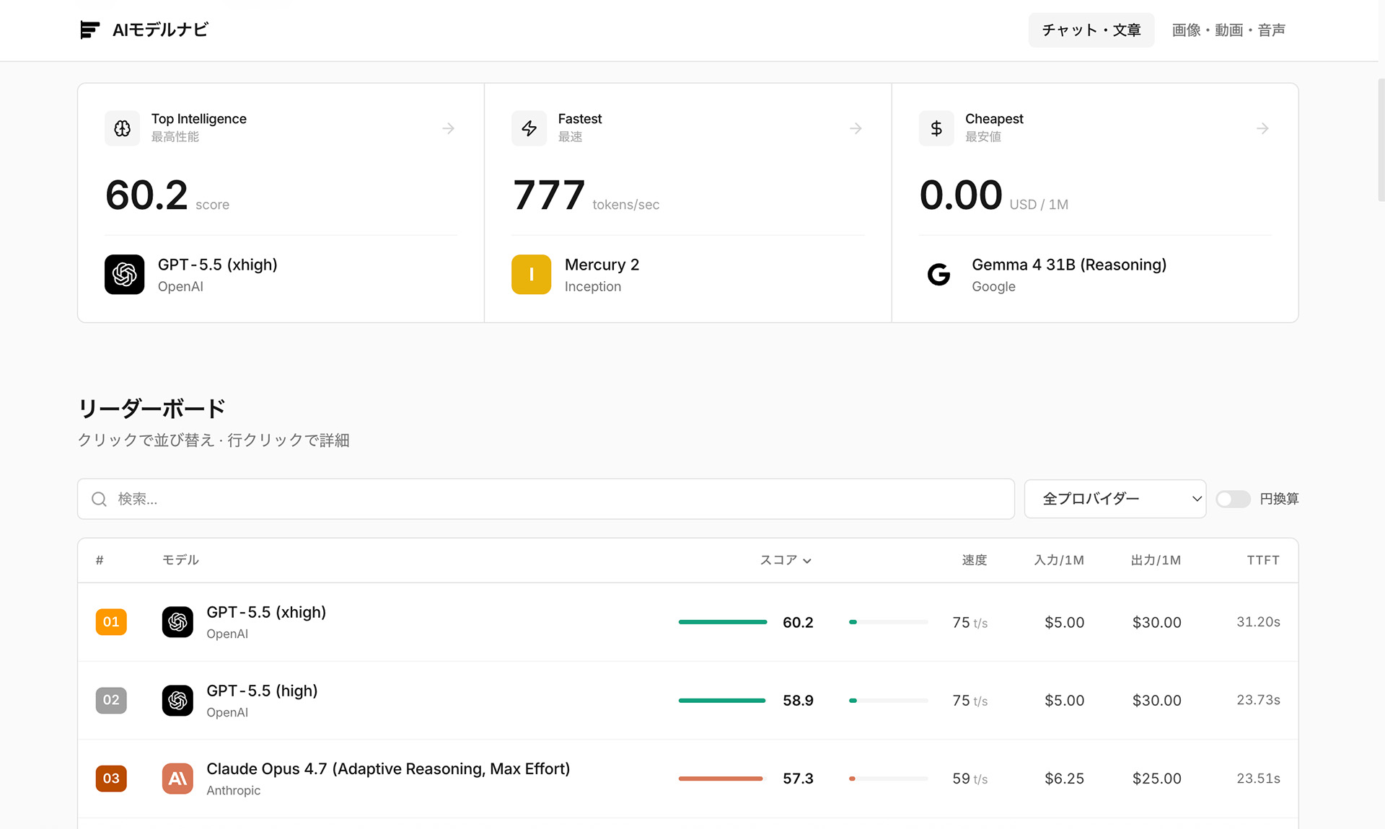Switch to チャット・文章 tab
This screenshot has height=829, width=1385.
1091,30
